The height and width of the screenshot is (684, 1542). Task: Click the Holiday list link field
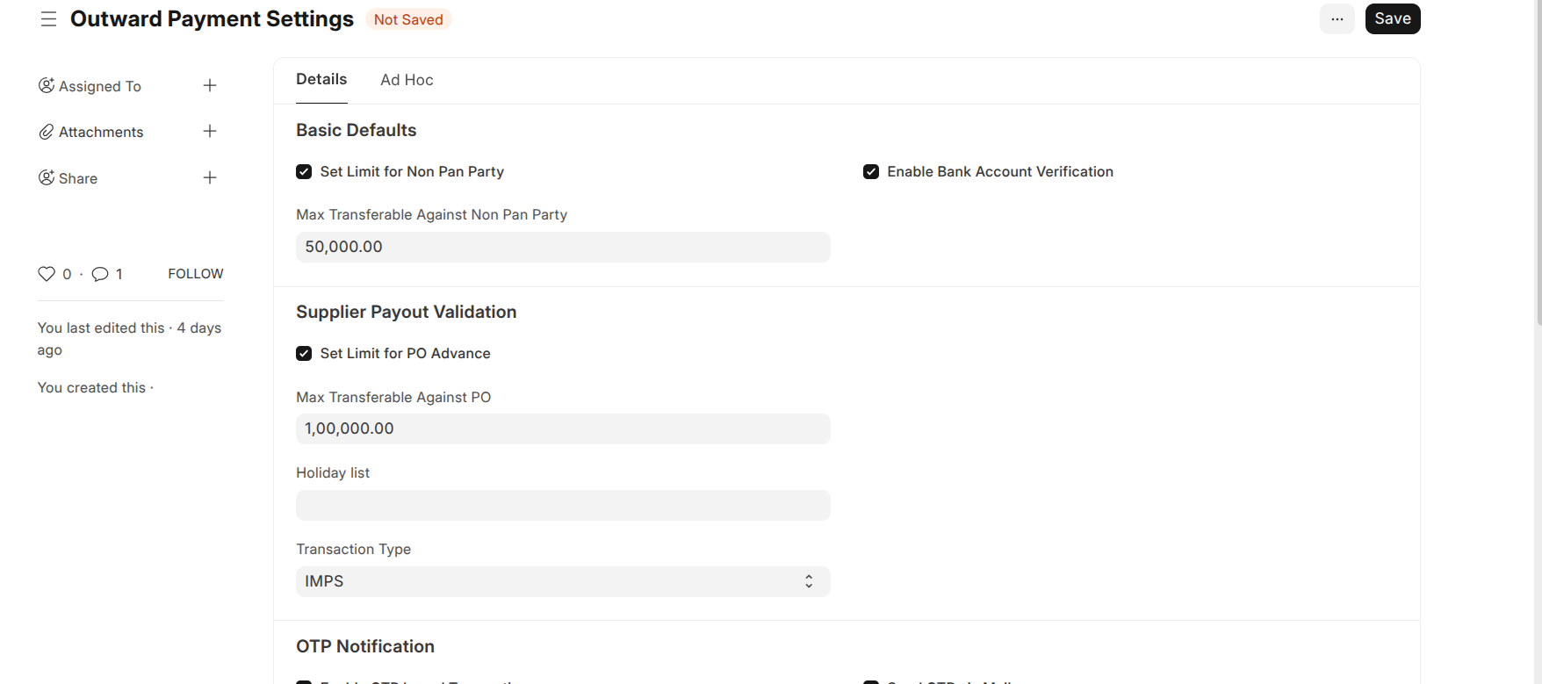(563, 505)
